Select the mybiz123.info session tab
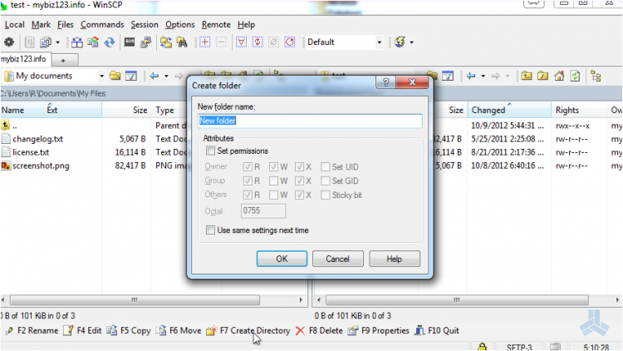 (24, 59)
